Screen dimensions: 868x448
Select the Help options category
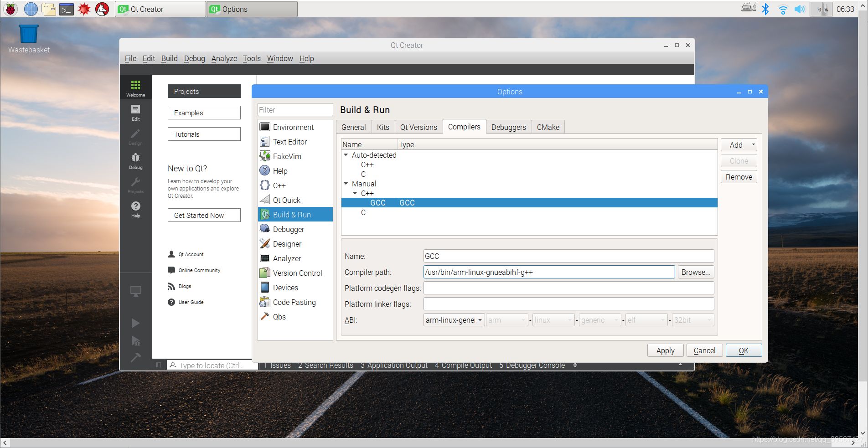click(x=295, y=171)
